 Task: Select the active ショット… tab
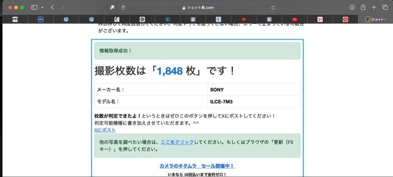pos(376,20)
